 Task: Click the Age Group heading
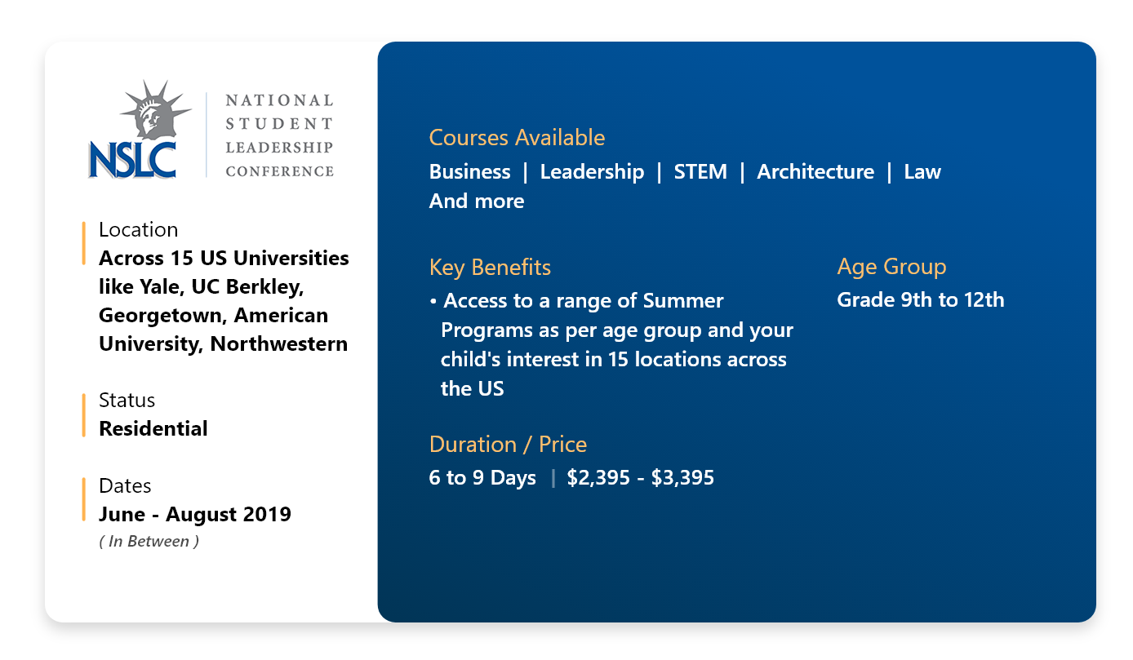(x=891, y=267)
